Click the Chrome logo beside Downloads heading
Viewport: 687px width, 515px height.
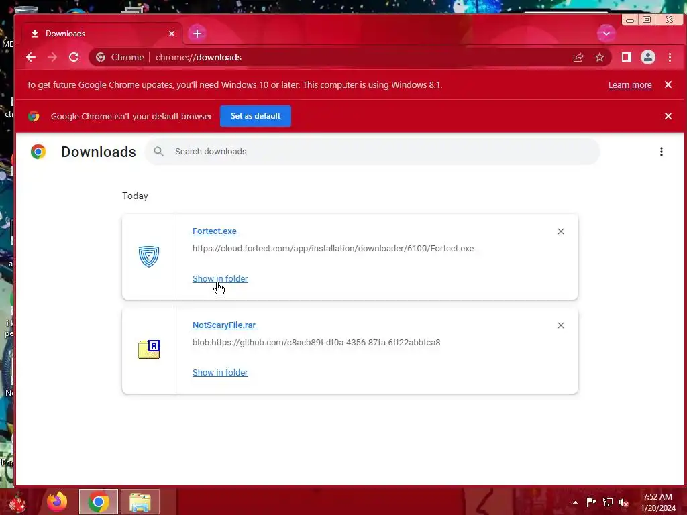[x=38, y=152]
